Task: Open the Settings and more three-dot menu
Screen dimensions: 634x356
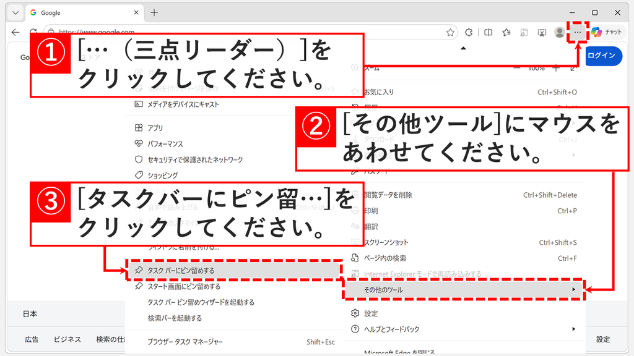Action: click(578, 32)
